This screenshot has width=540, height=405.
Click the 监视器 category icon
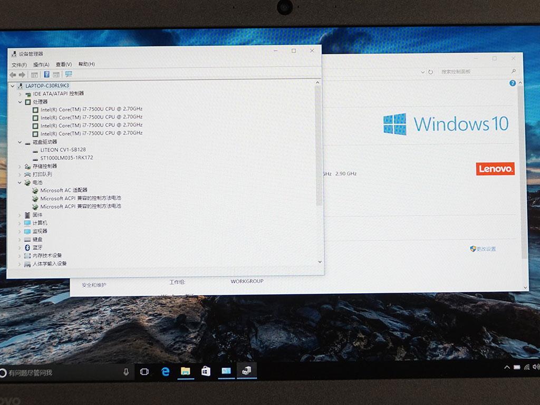(27, 232)
